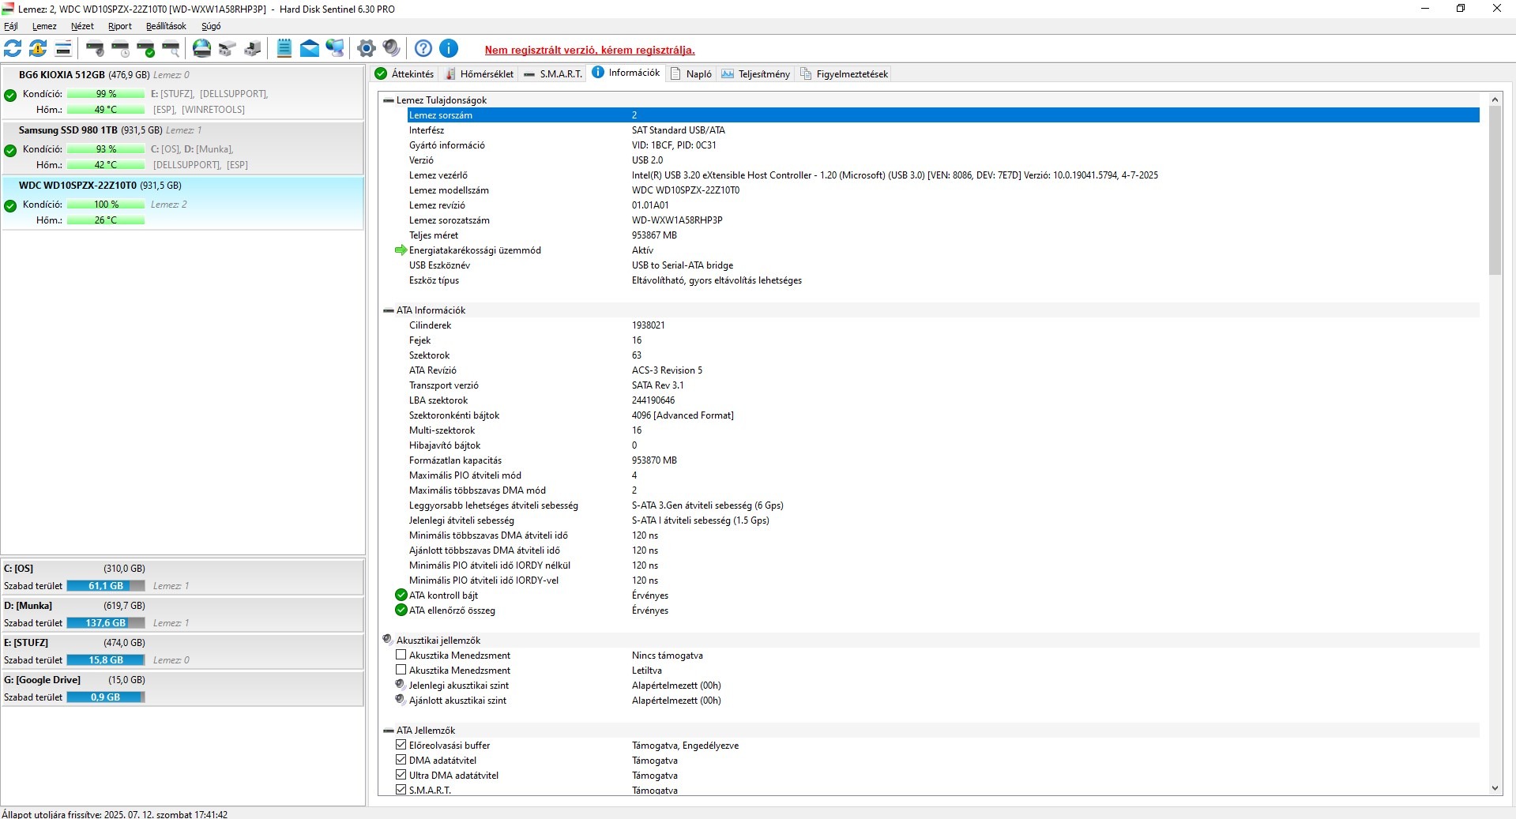Switch to the Napló tab

click(x=690, y=74)
